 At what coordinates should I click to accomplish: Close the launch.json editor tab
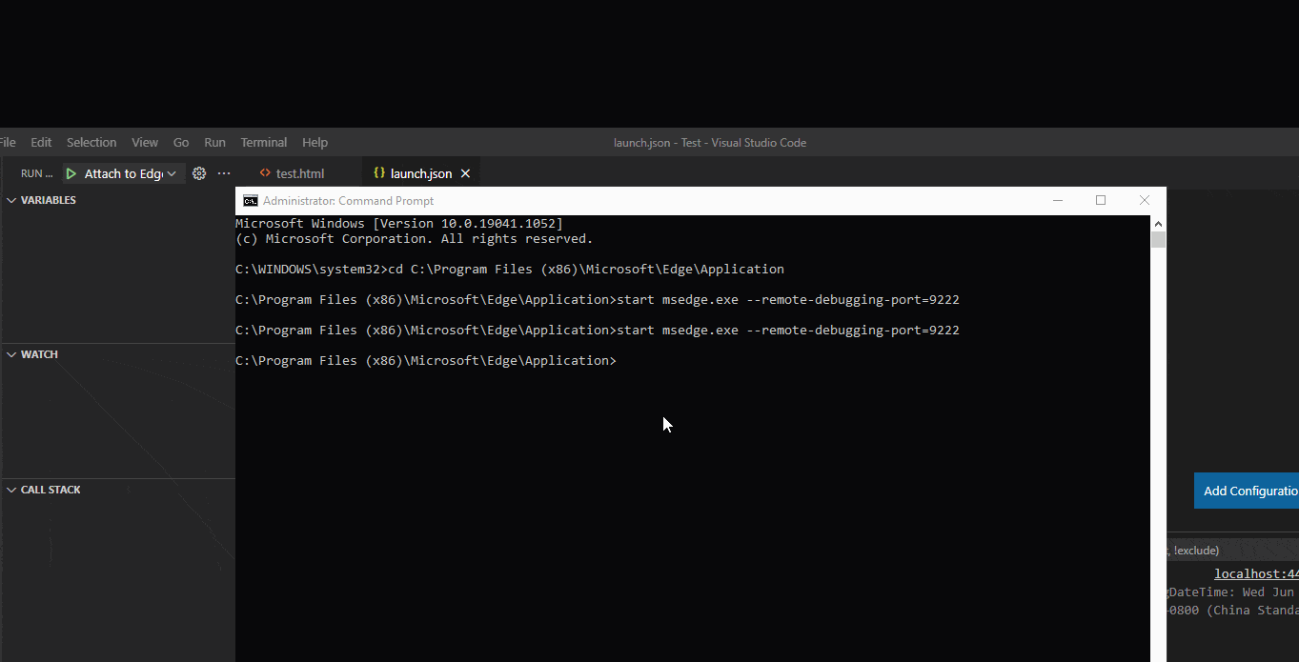[465, 172]
